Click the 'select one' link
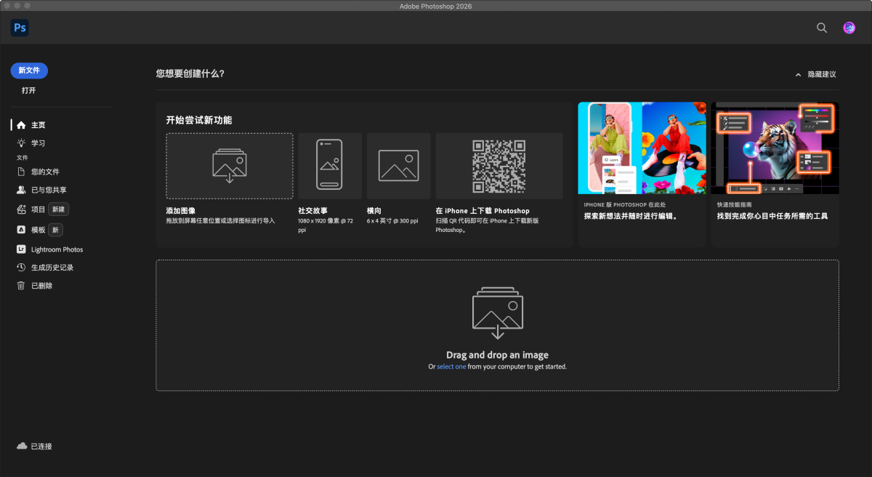 pyautogui.click(x=451, y=366)
